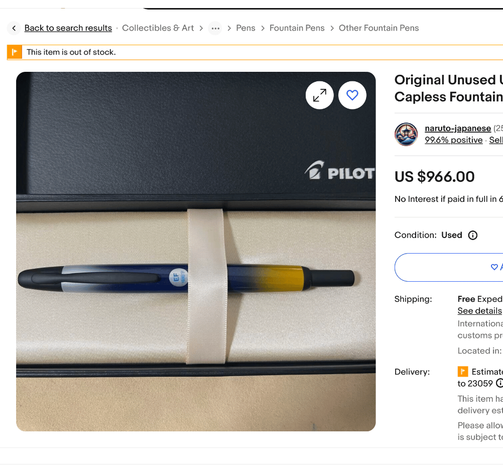
Task: Toggle the heart watchlist icon on photo
Action: [352, 95]
